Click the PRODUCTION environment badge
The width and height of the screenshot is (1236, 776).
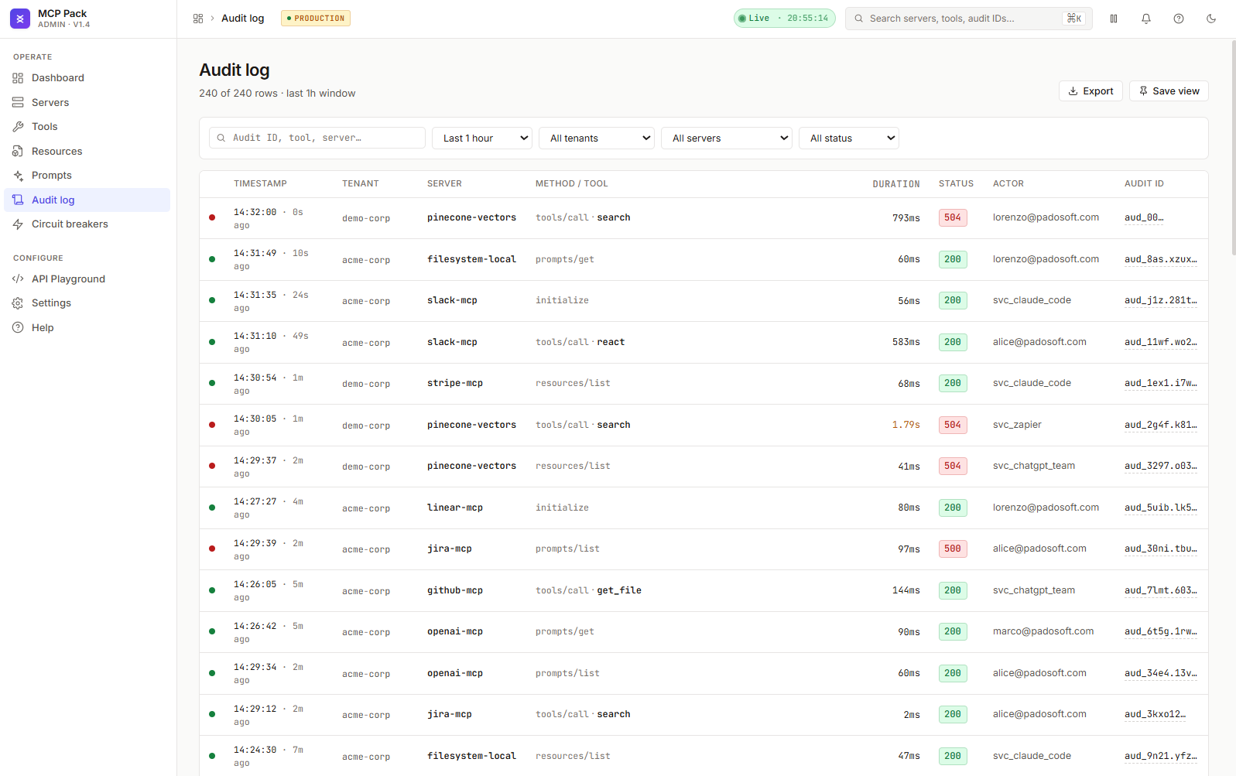(316, 19)
